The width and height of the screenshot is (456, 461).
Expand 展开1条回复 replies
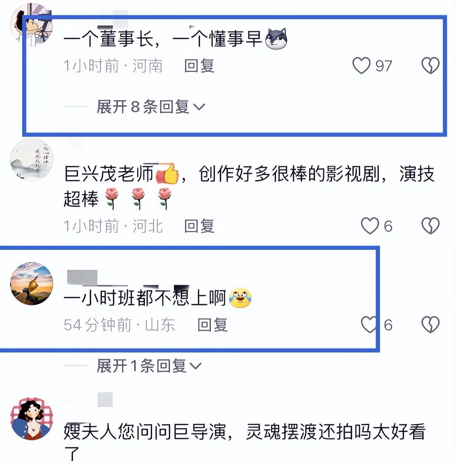[149, 365]
